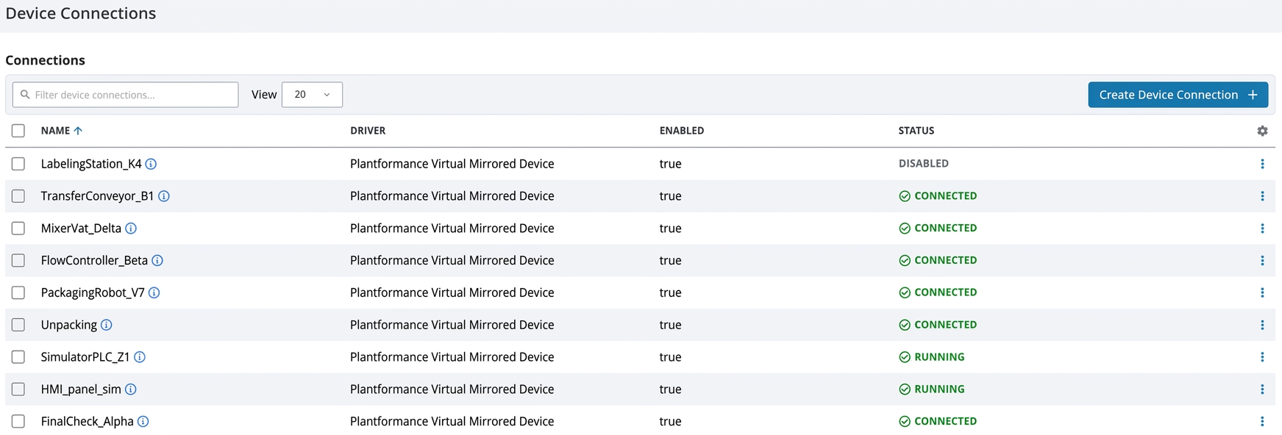Tick the MixerVat_Delta checkbox

coord(18,229)
